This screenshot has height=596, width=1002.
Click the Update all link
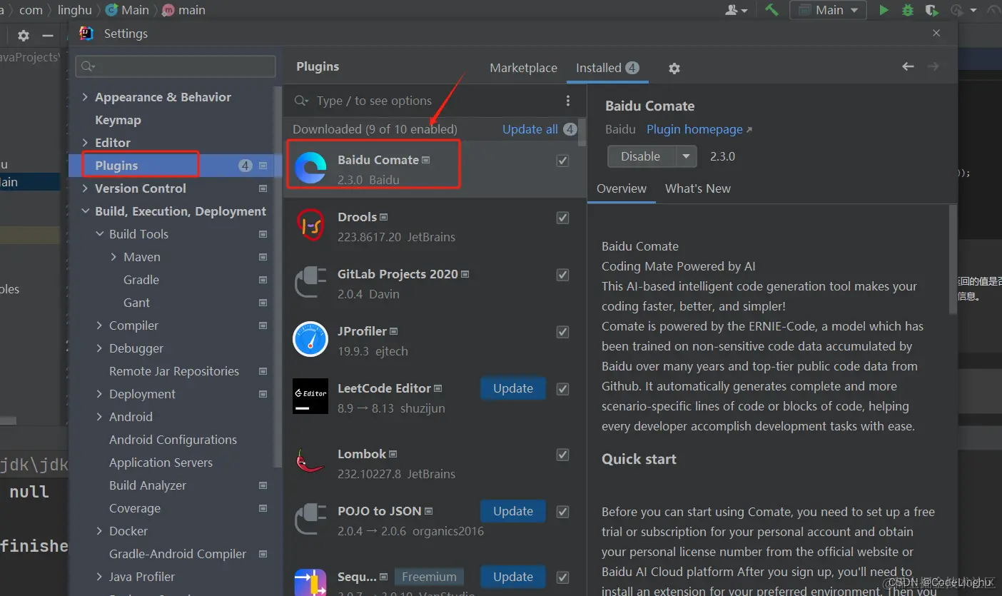[x=530, y=129]
